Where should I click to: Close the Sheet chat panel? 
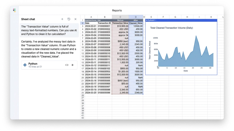click(75, 19)
